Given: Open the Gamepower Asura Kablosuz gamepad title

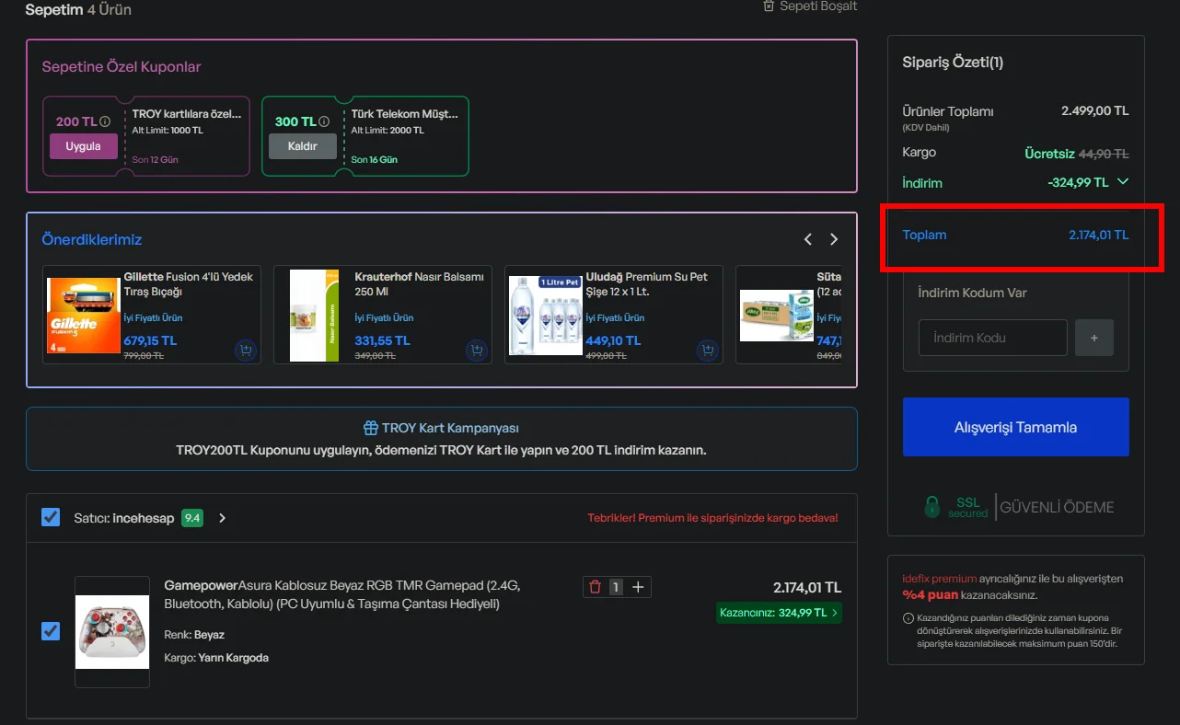Looking at the screenshot, I should [342, 594].
